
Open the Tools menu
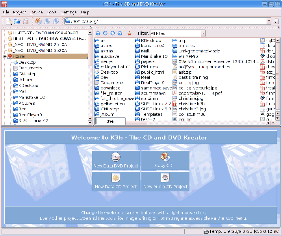pyautogui.click(x=51, y=12)
